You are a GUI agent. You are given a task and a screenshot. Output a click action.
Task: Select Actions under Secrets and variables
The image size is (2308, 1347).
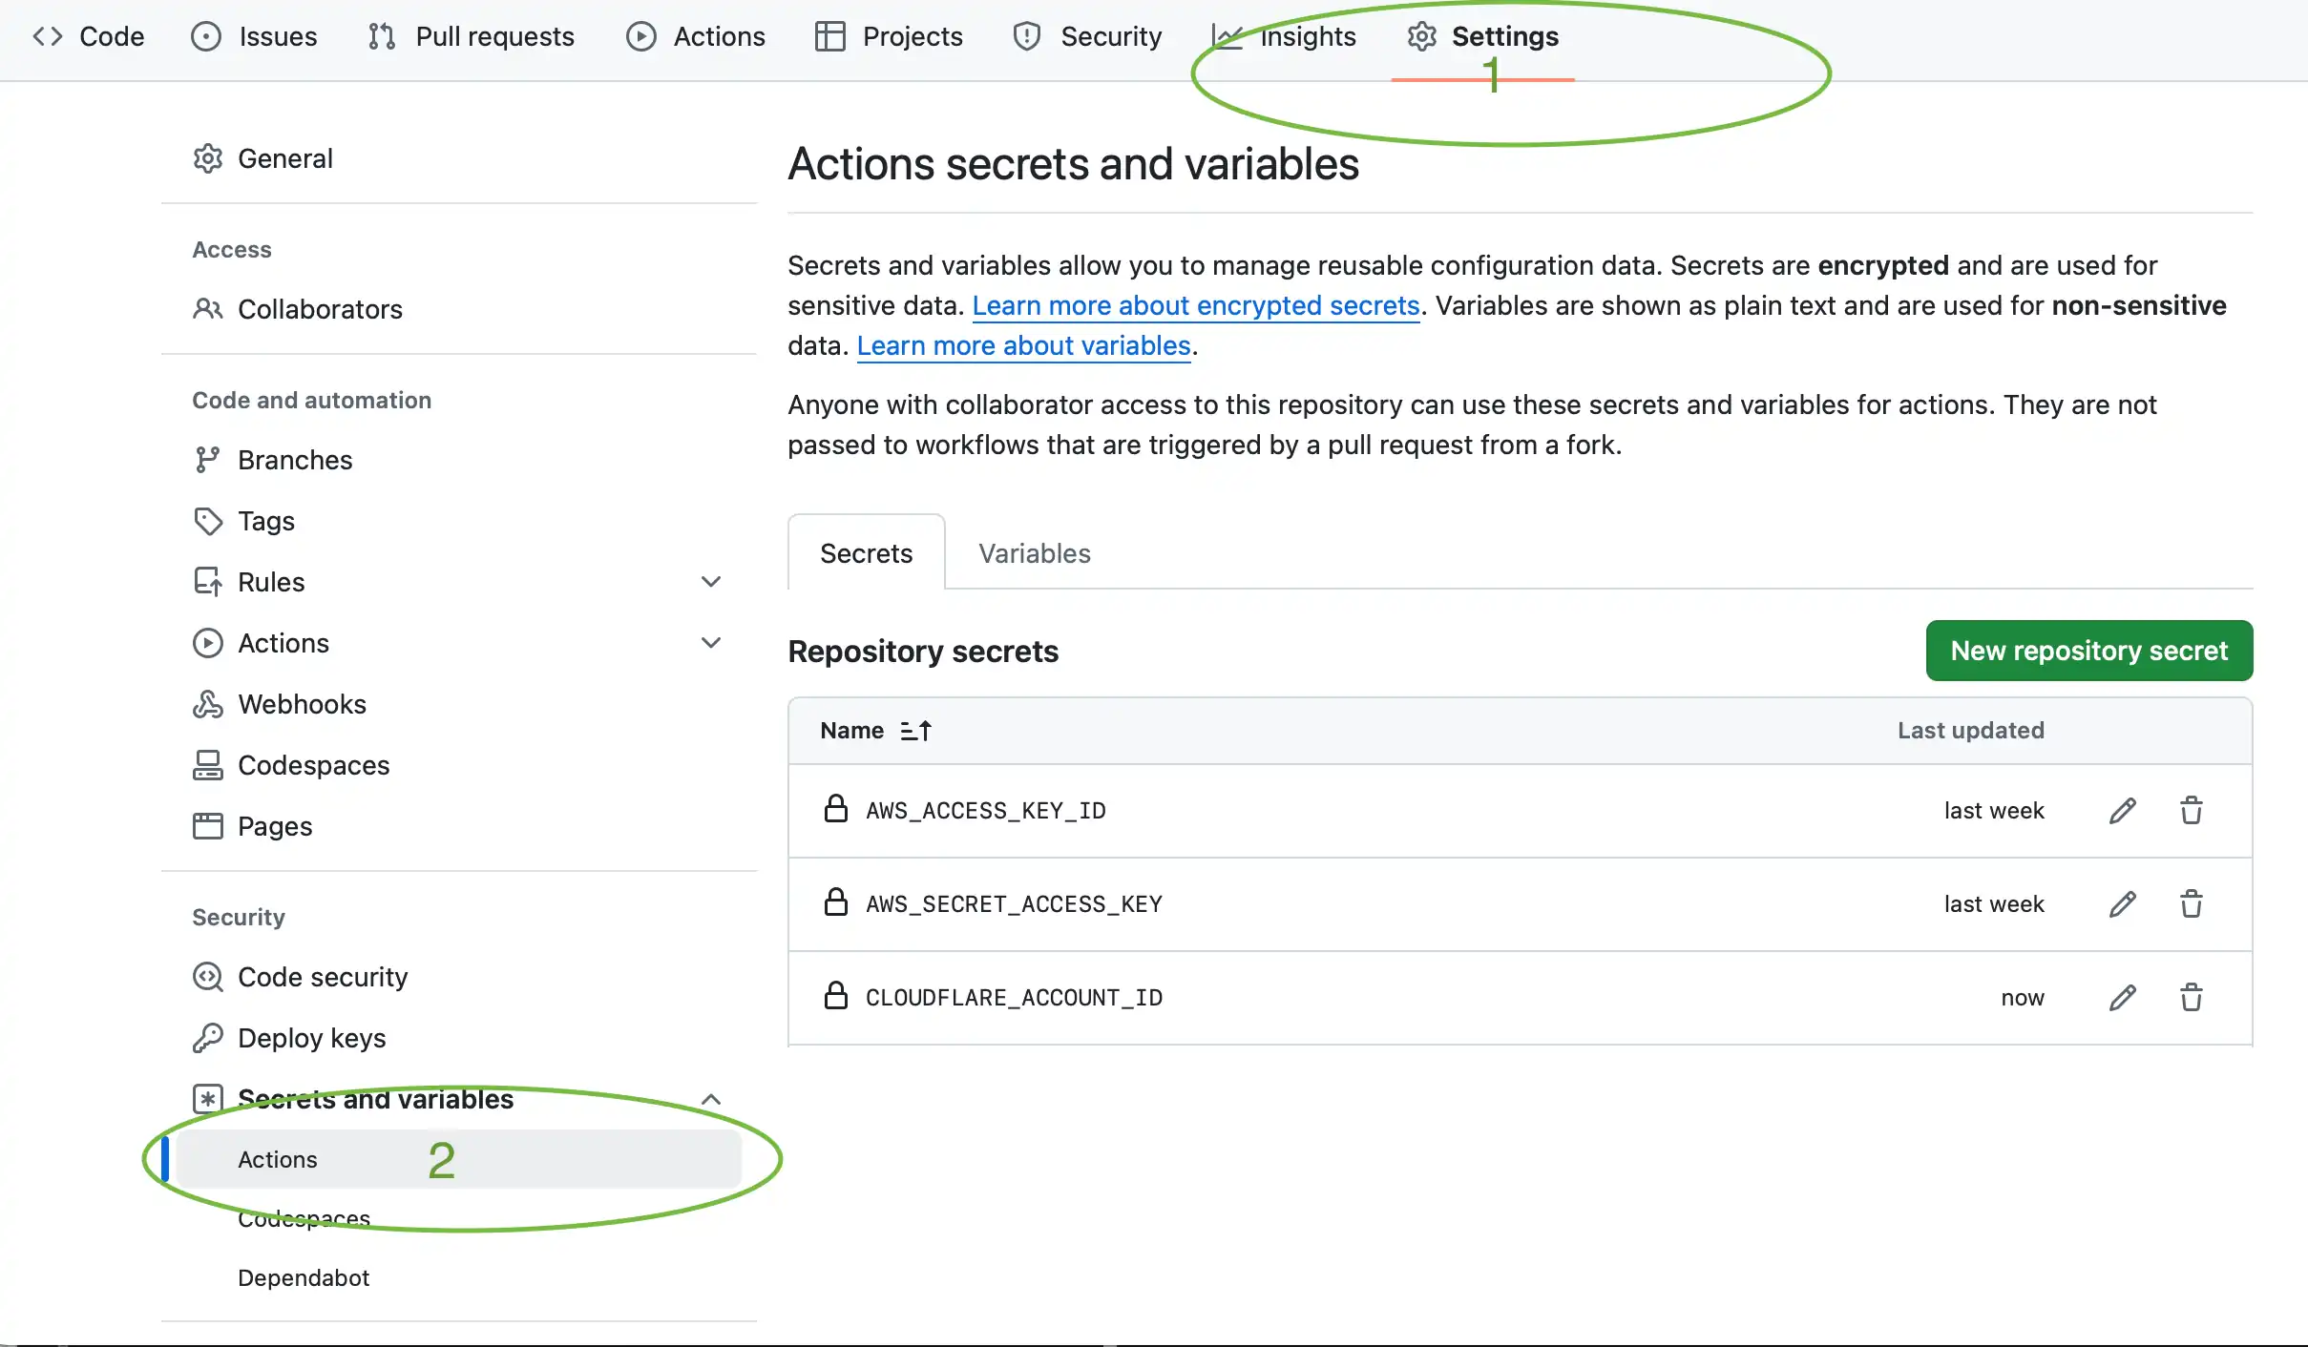click(x=276, y=1158)
